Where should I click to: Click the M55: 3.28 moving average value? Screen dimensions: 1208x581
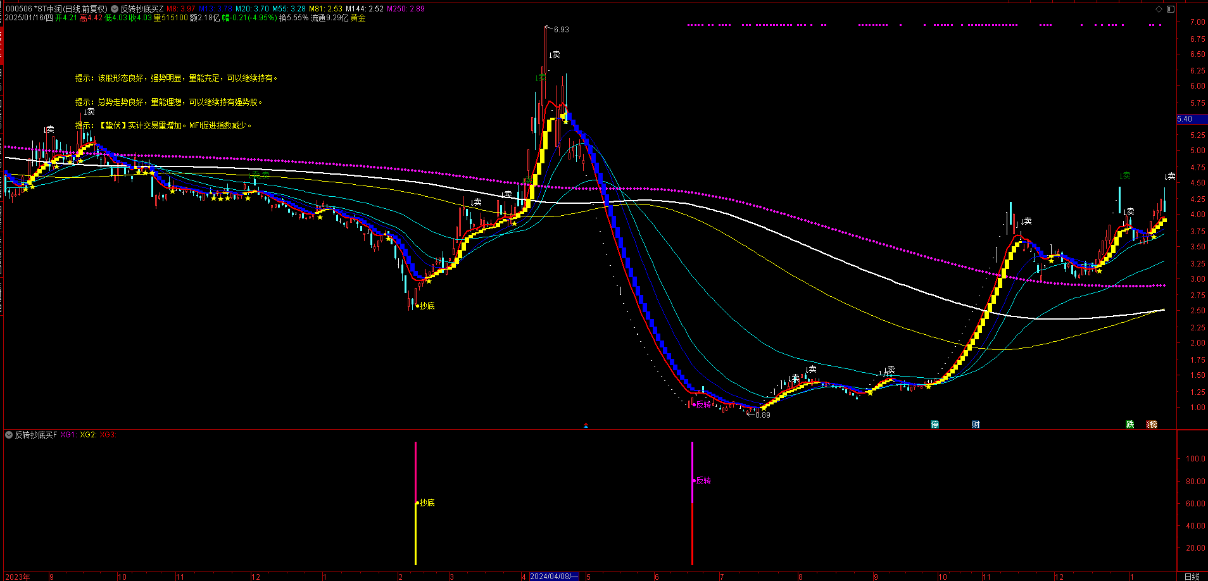[289, 9]
